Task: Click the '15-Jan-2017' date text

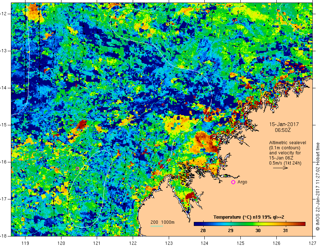Action: (x=284, y=124)
